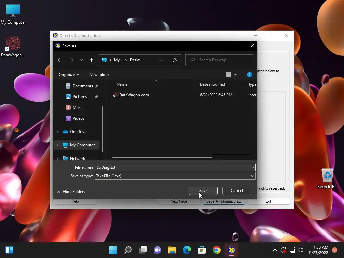Open the notification badge showing 1
344x258 pixels.
(x=334, y=250)
